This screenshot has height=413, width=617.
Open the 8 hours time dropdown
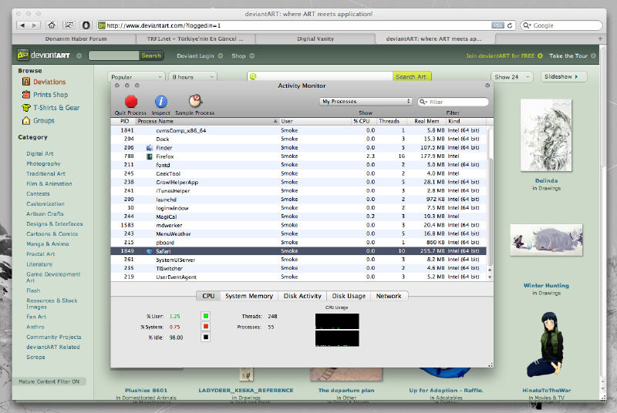tap(193, 76)
